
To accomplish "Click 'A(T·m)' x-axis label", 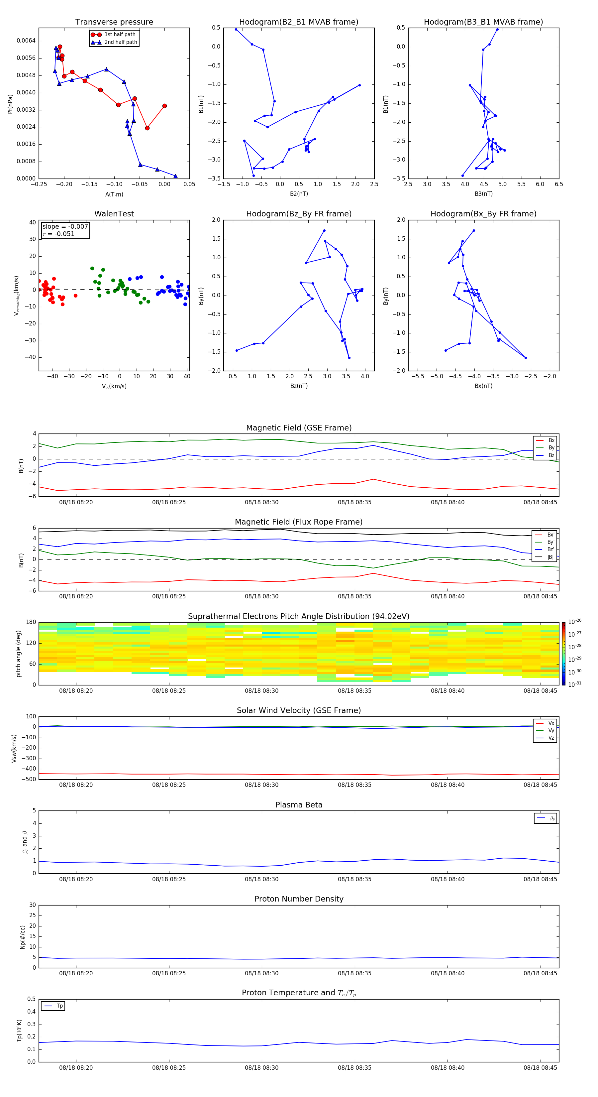I will [114, 194].
